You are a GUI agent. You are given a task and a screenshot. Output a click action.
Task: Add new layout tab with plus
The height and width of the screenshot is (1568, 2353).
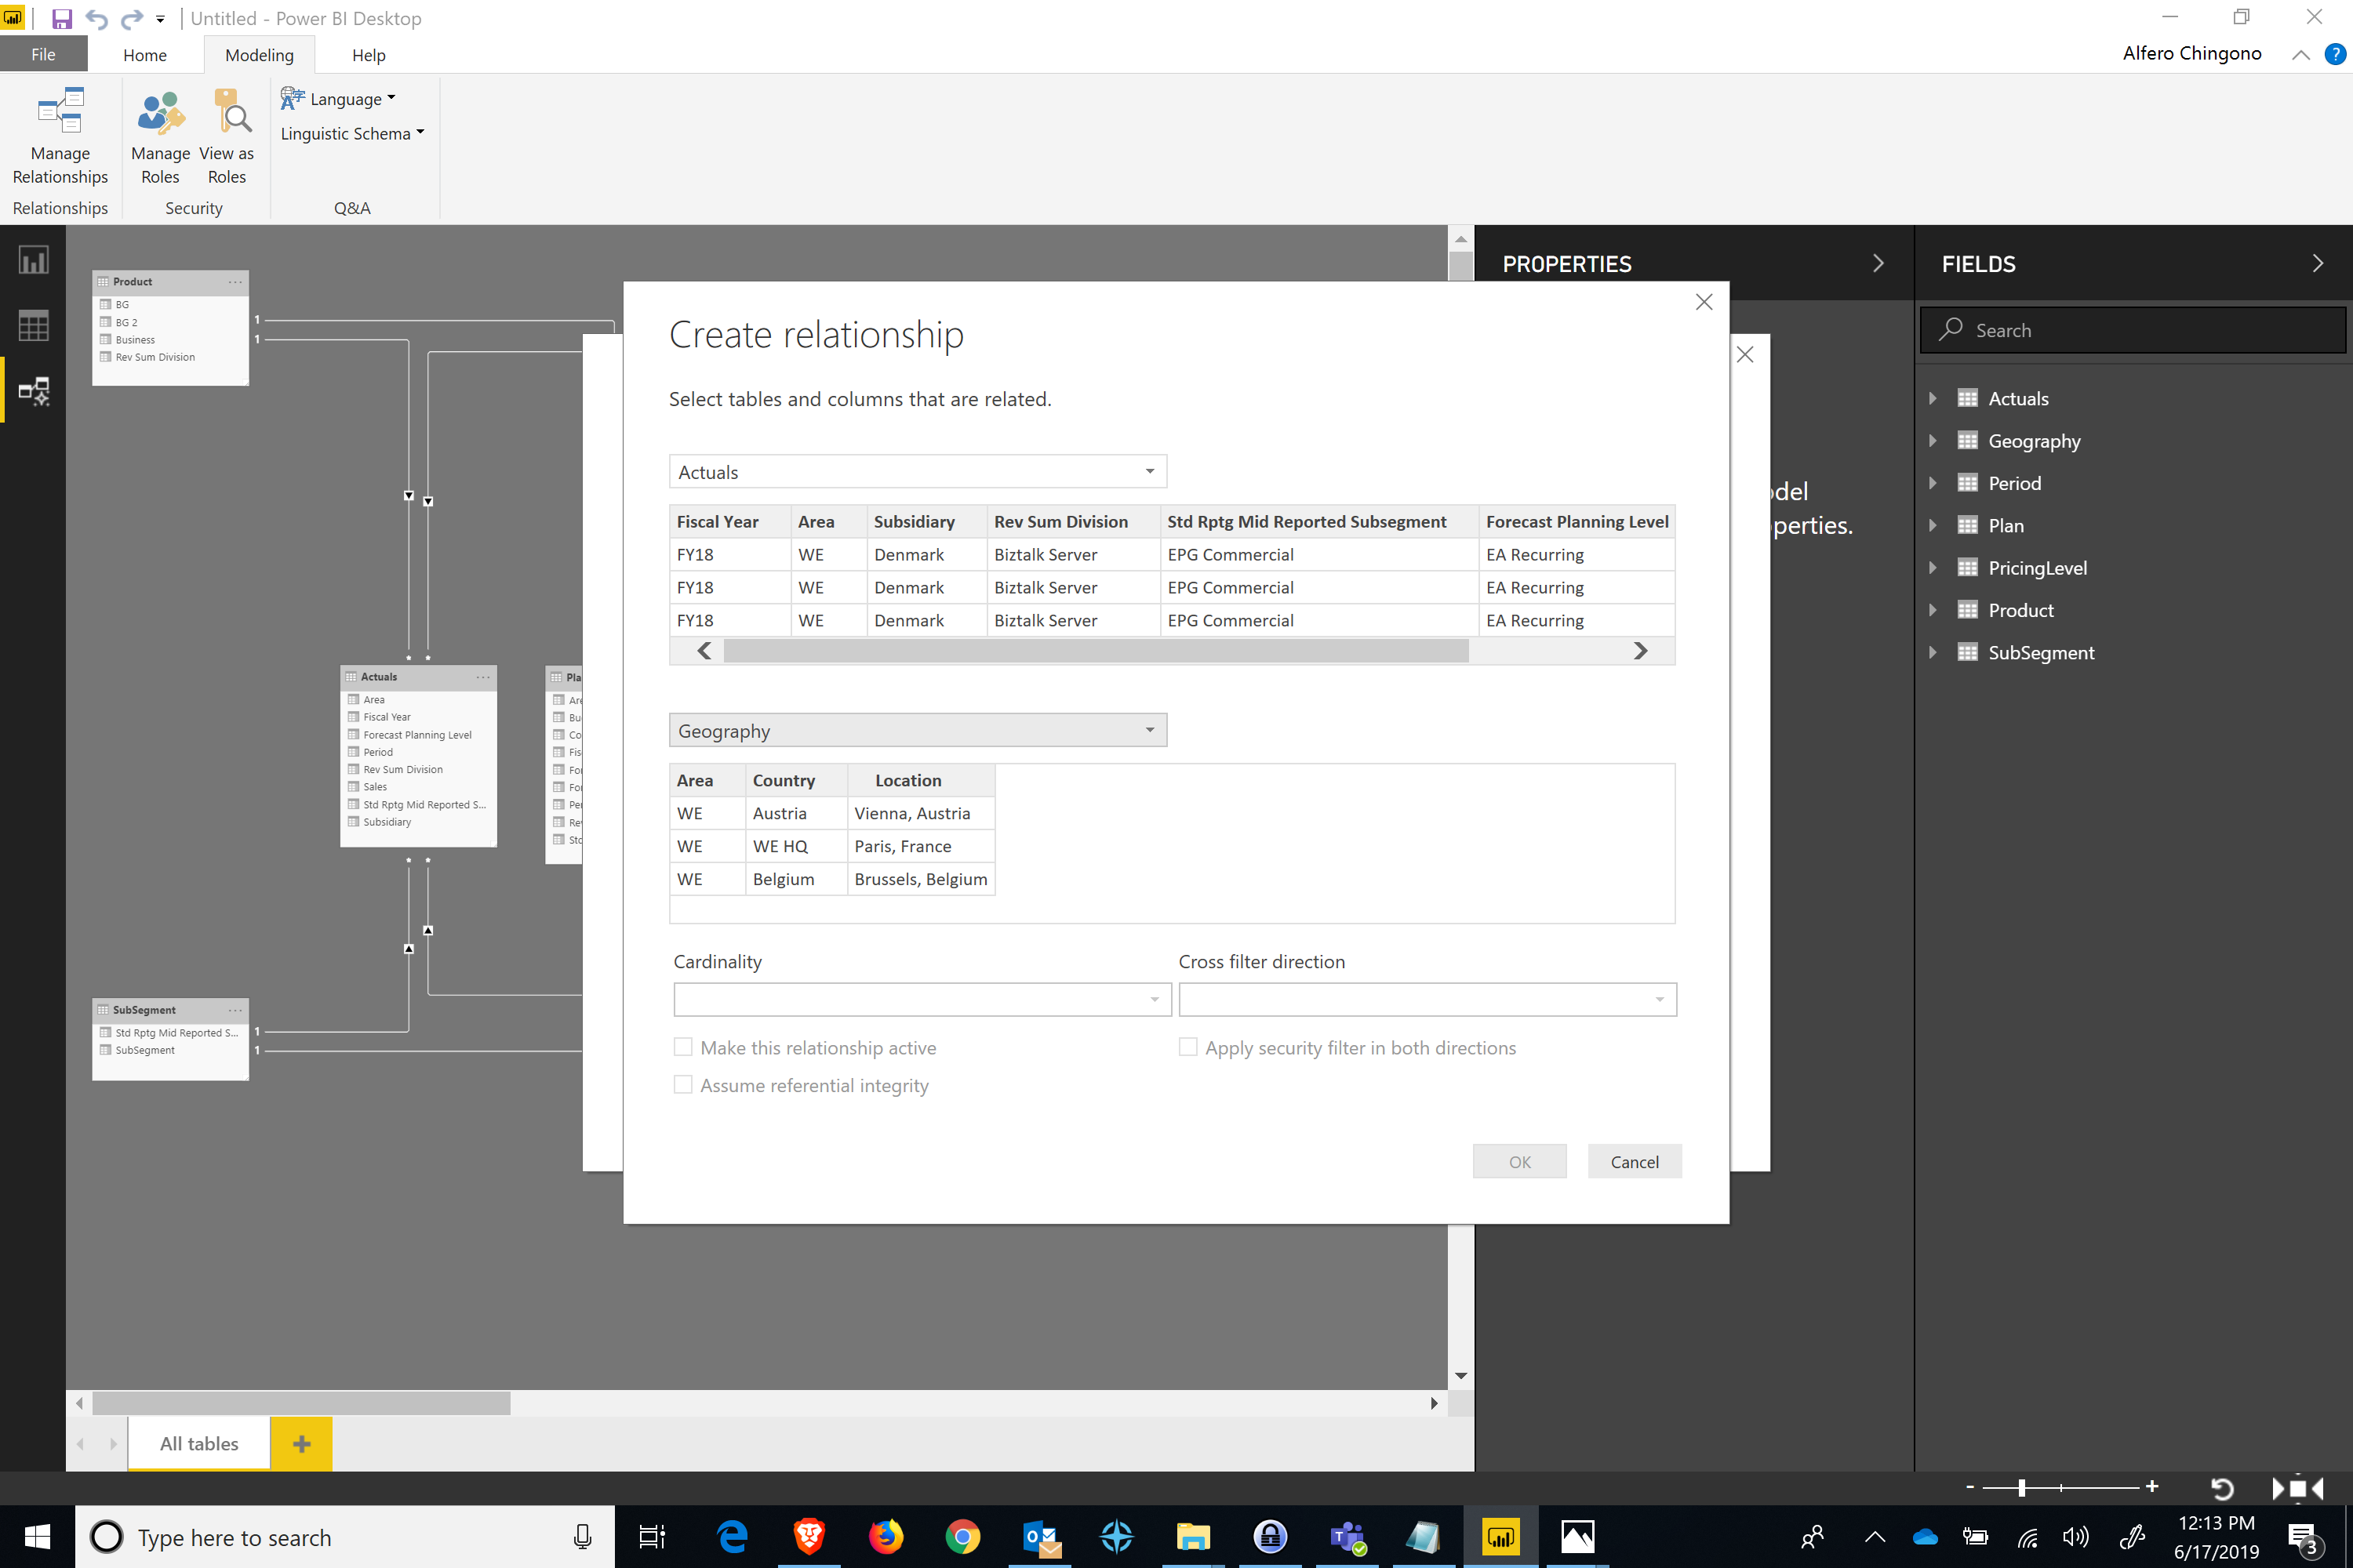(x=301, y=1443)
